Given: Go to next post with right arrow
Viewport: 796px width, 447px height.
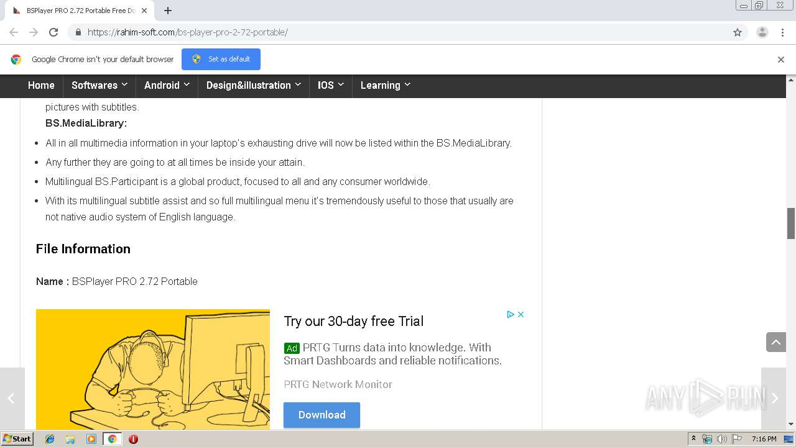Looking at the screenshot, I should (774, 399).
